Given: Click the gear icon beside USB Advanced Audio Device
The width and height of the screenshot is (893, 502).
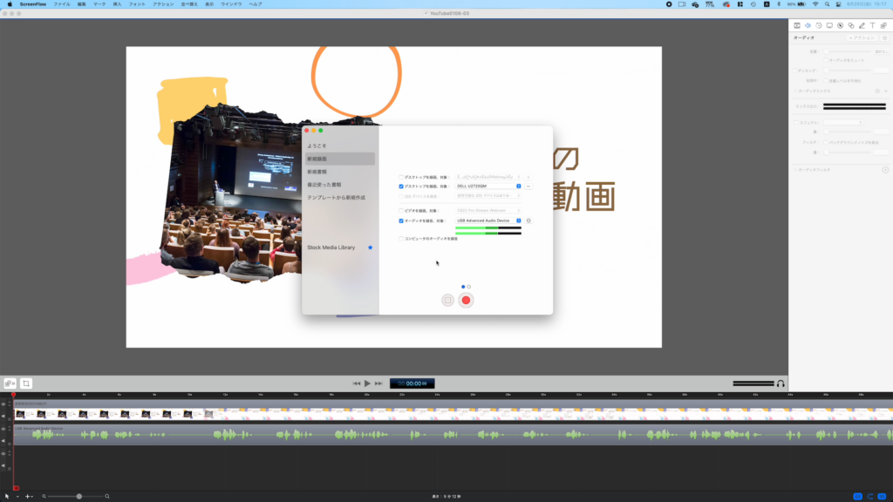Looking at the screenshot, I should pyautogui.click(x=529, y=220).
